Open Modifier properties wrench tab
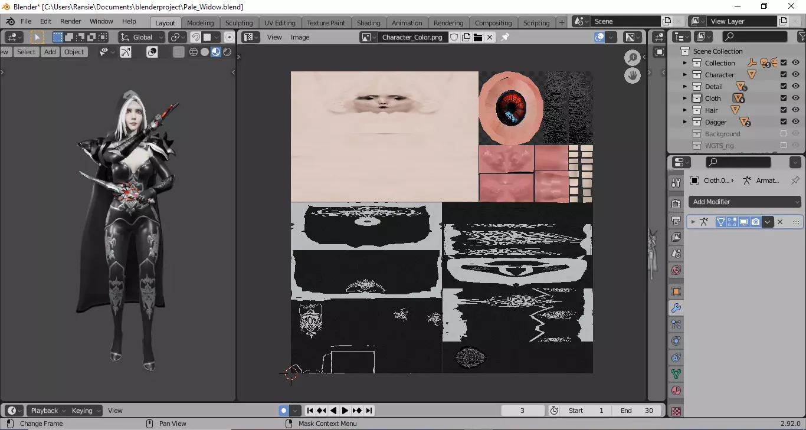 pyautogui.click(x=676, y=308)
